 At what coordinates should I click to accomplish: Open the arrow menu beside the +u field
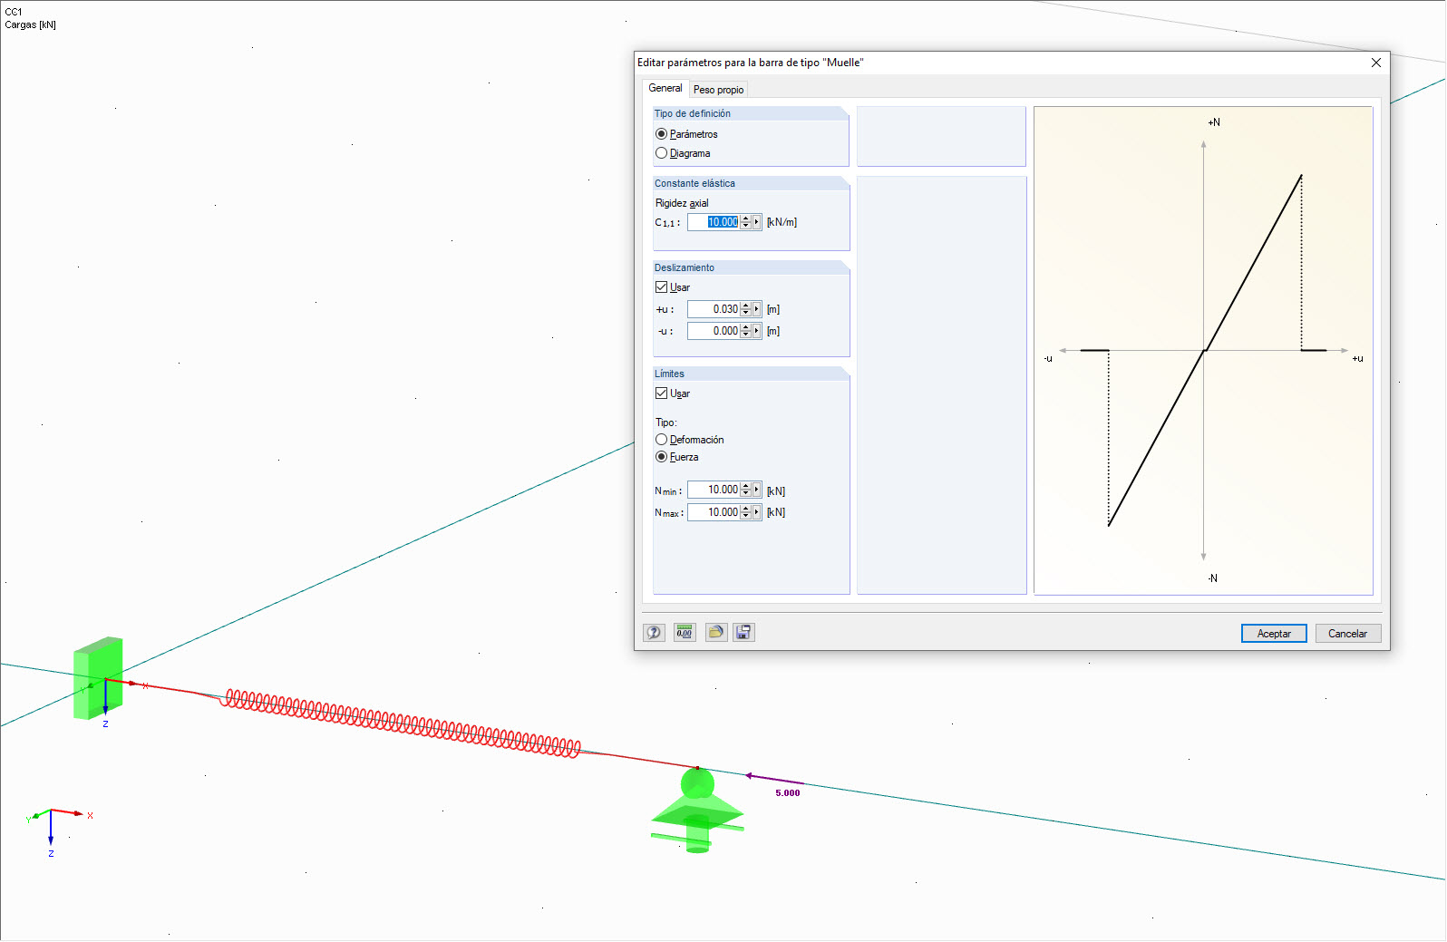(757, 309)
